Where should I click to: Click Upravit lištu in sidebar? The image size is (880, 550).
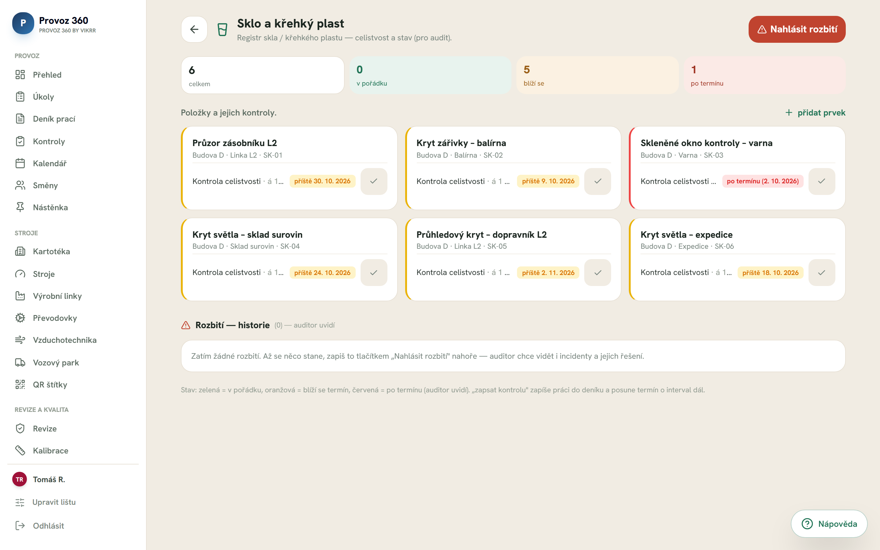(x=46, y=502)
